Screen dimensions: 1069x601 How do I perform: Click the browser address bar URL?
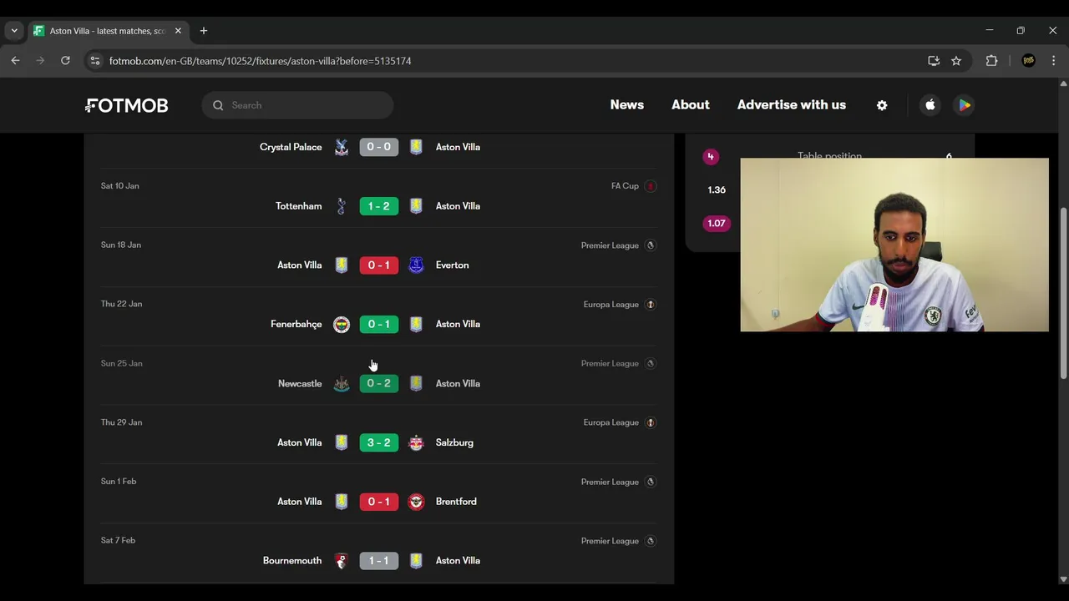pyautogui.click(x=260, y=61)
